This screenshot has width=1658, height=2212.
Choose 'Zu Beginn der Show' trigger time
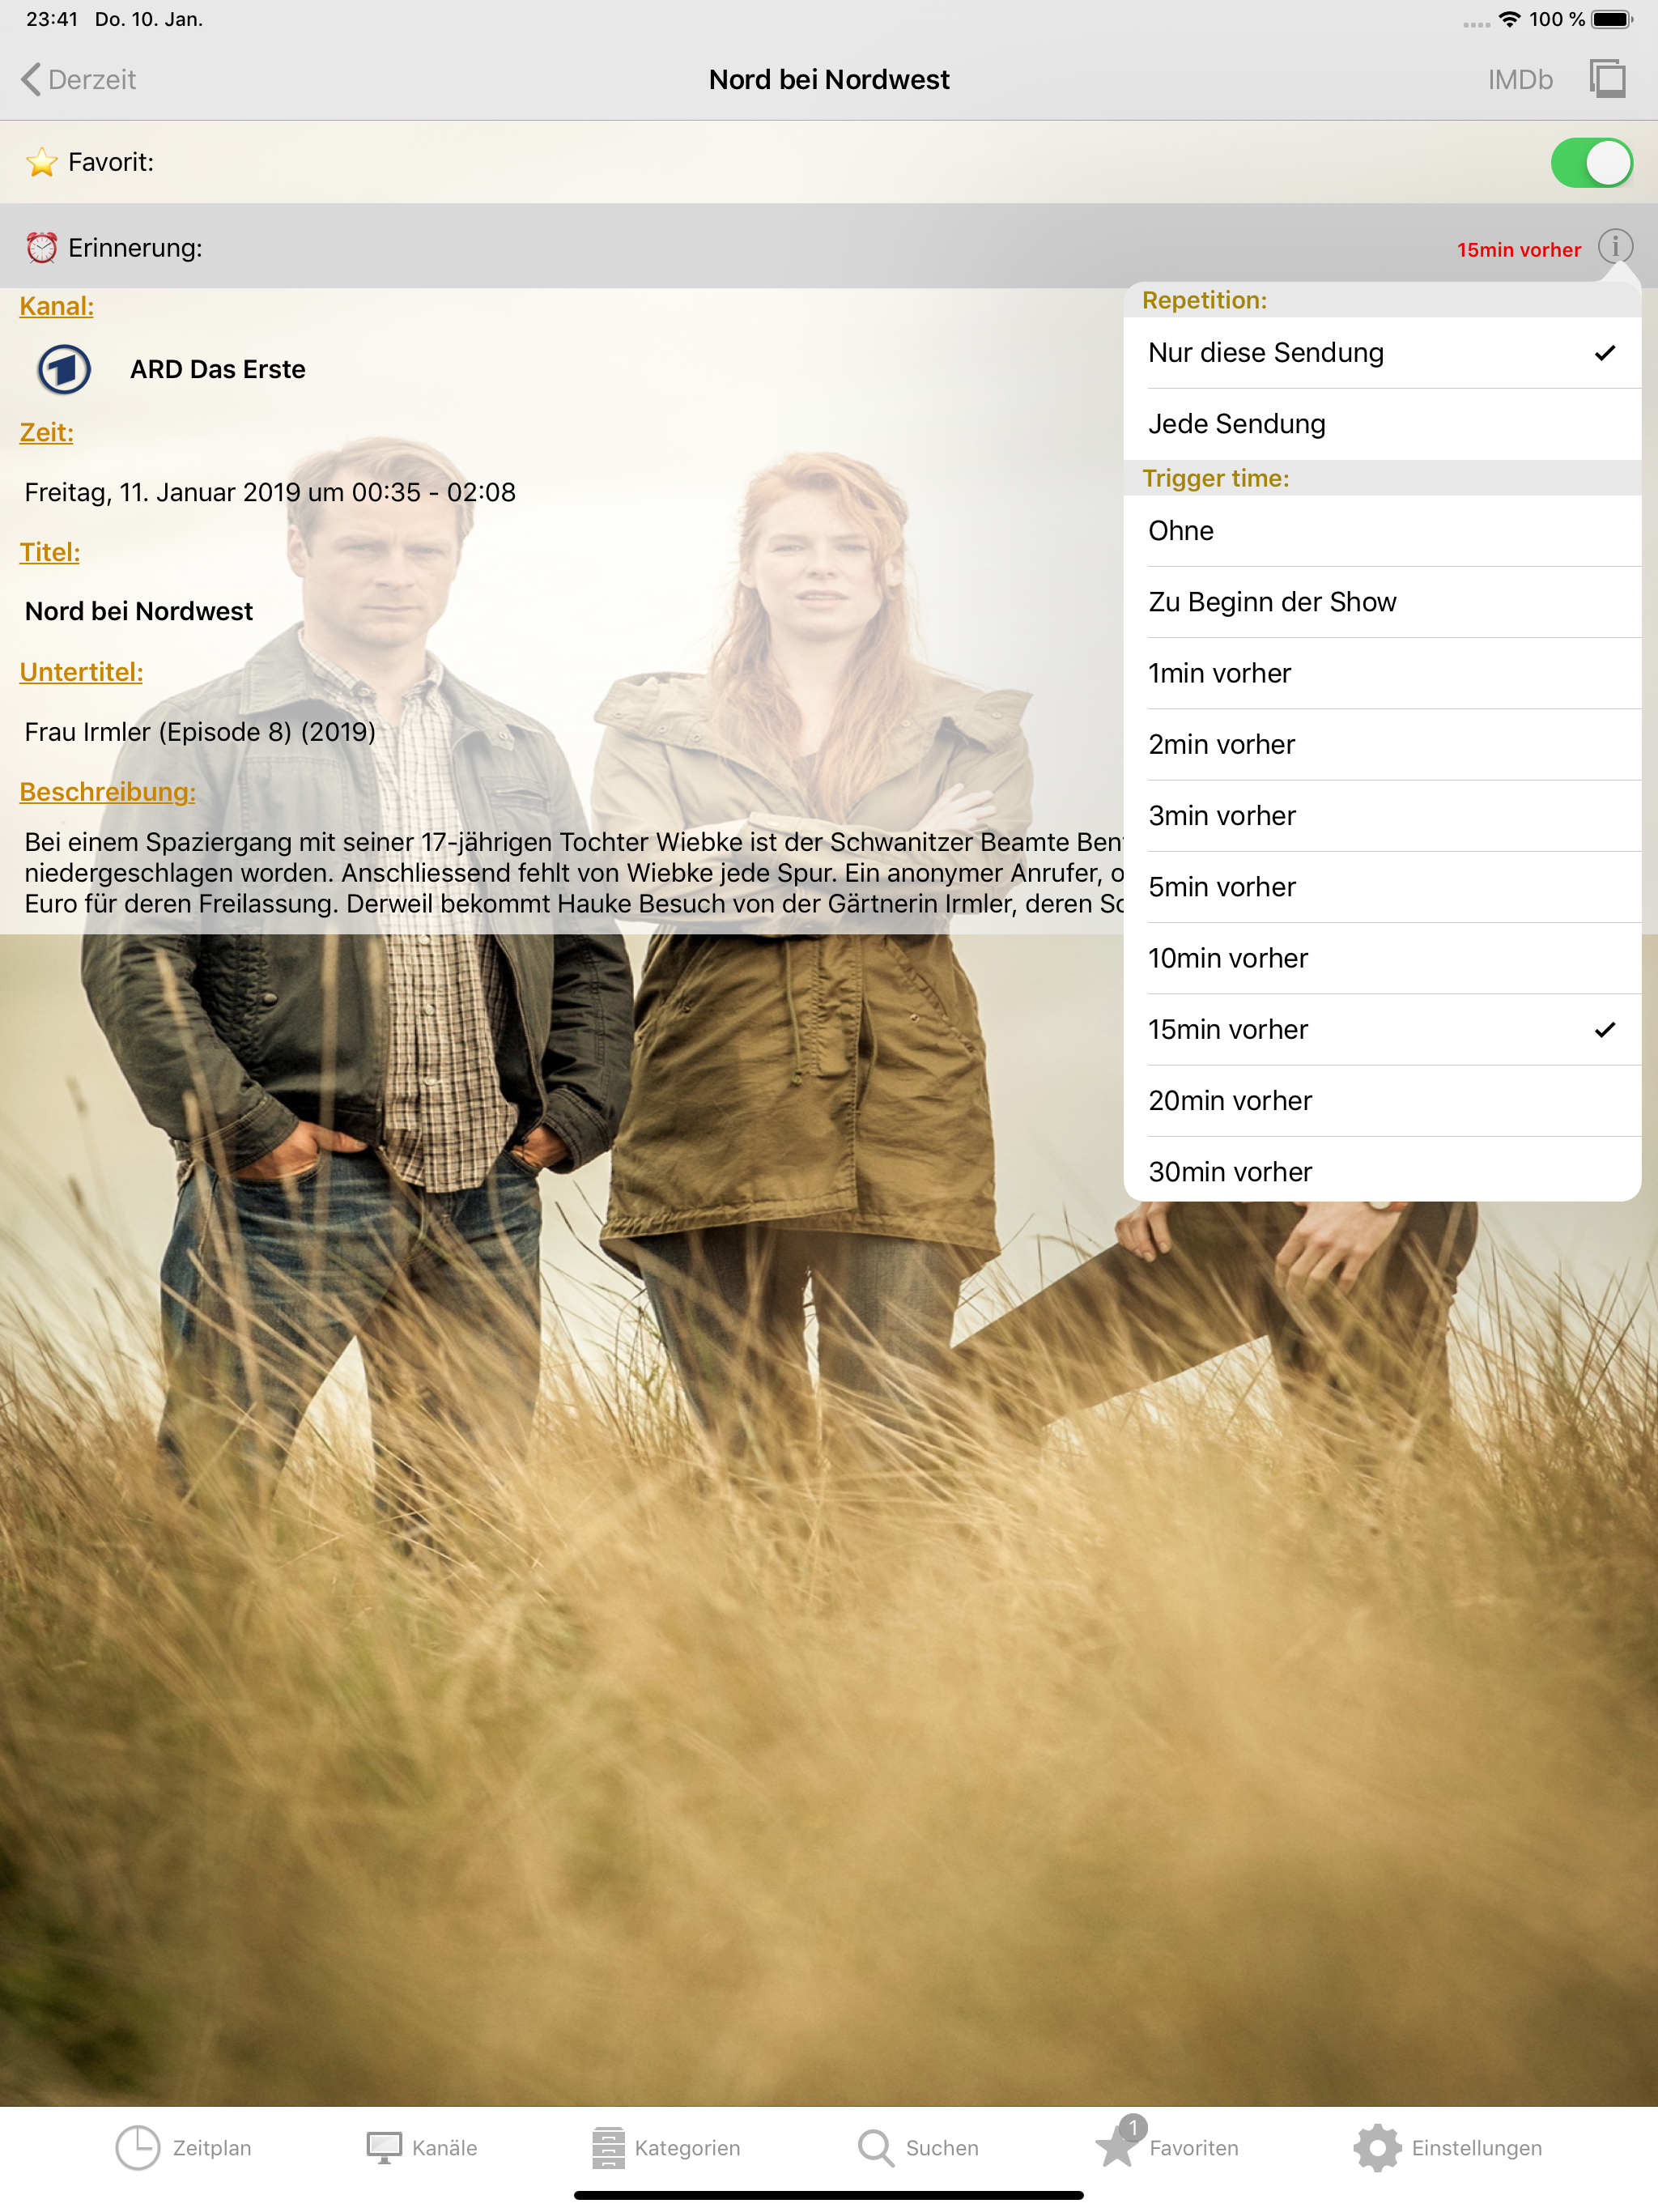click(x=1381, y=602)
